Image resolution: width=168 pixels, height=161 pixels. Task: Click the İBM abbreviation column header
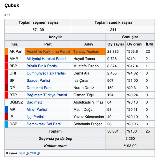pos(149,44)
